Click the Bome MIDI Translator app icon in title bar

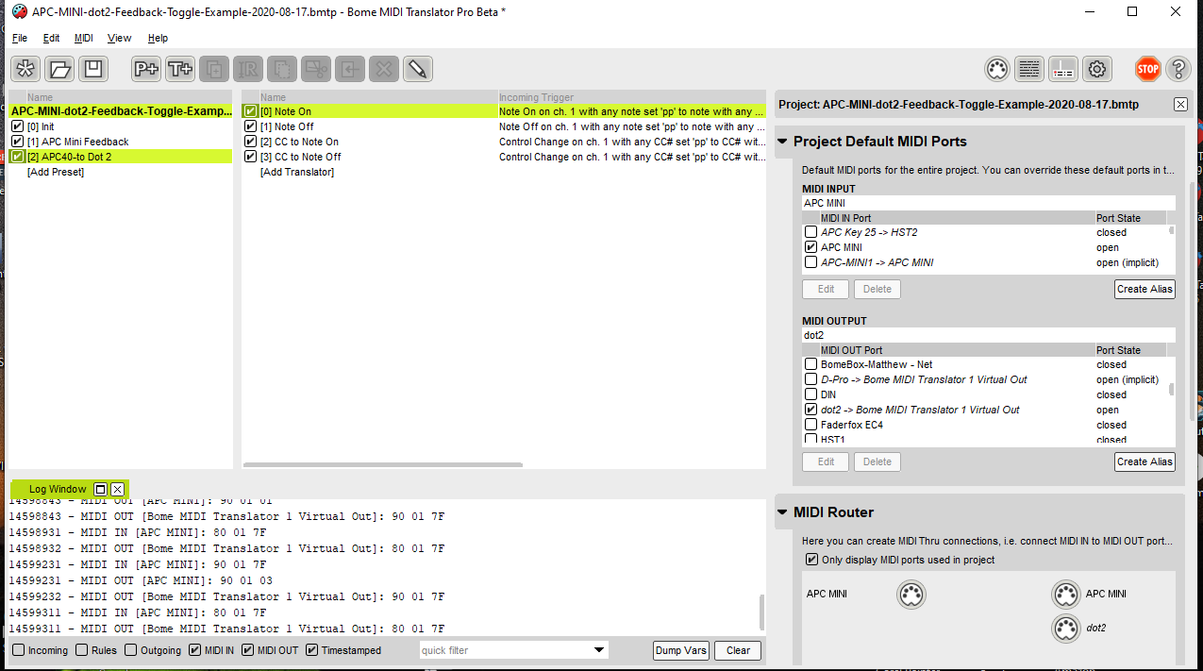point(19,11)
